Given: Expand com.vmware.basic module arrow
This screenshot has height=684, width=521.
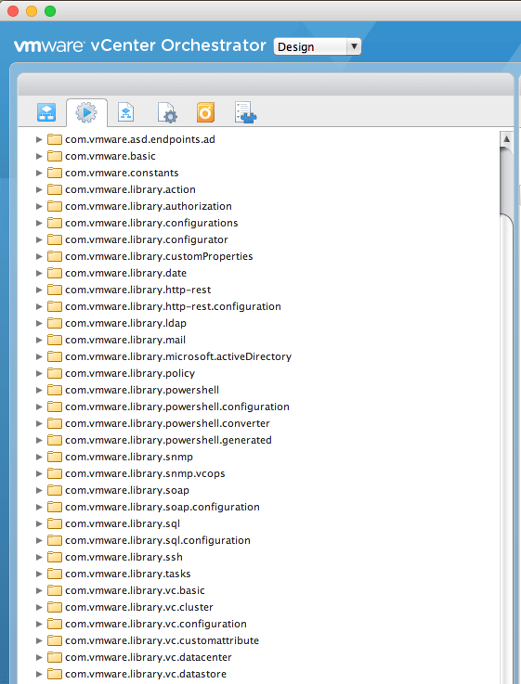Looking at the screenshot, I should 39,156.
